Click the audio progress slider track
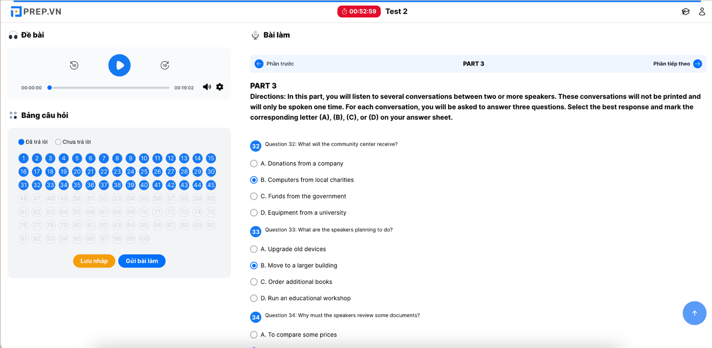Viewport: 712px width, 348px height. (x=110, y=88)
